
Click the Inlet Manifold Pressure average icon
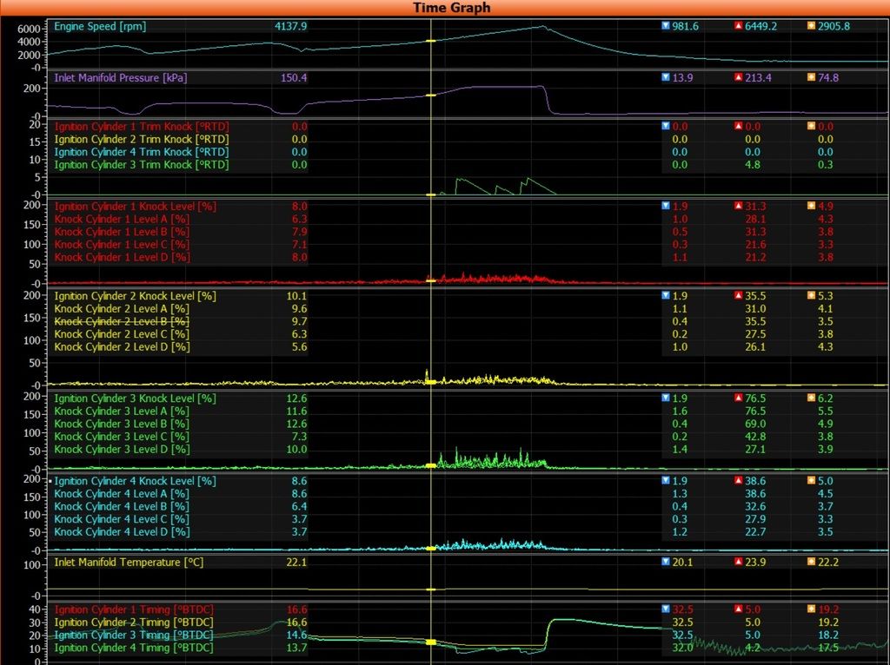click(812, 77)
